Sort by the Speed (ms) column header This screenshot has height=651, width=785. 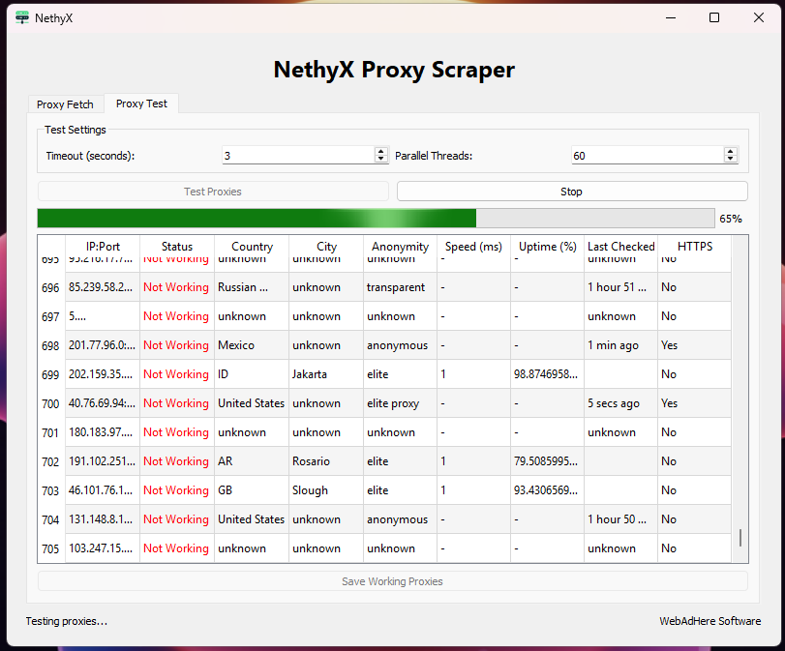[473, 247]
